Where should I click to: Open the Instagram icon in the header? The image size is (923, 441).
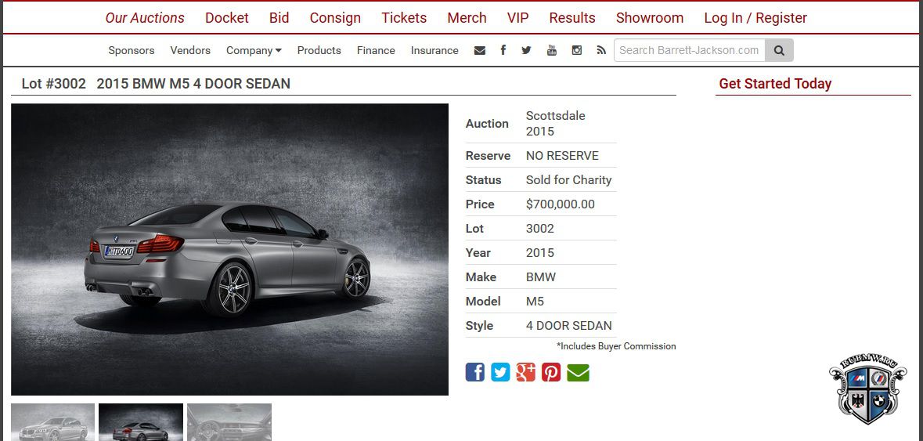(x=577, y=50)
